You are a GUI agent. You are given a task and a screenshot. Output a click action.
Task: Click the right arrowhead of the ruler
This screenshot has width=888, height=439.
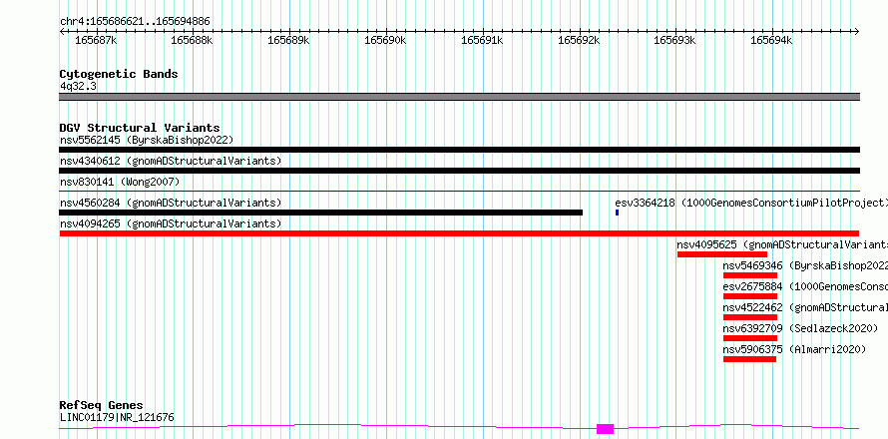857,32
